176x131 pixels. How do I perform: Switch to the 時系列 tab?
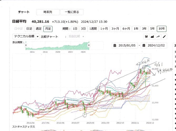48,12
